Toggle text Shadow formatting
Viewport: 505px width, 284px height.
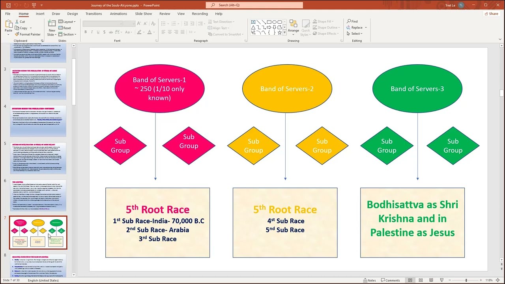(105, 32)
